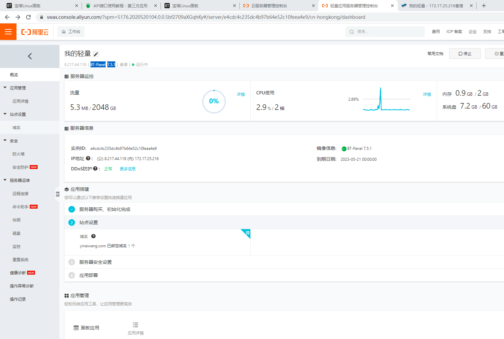
Task: Click the CPU usage line chart
Action: 386,99
